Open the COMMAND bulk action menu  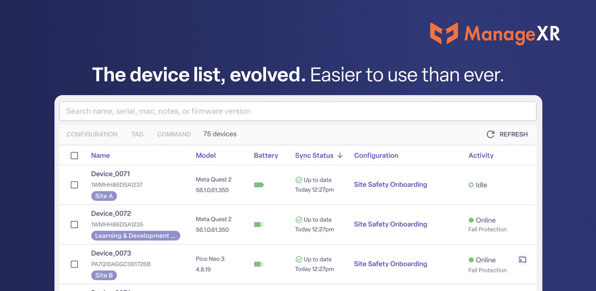(x=174, y=134)
